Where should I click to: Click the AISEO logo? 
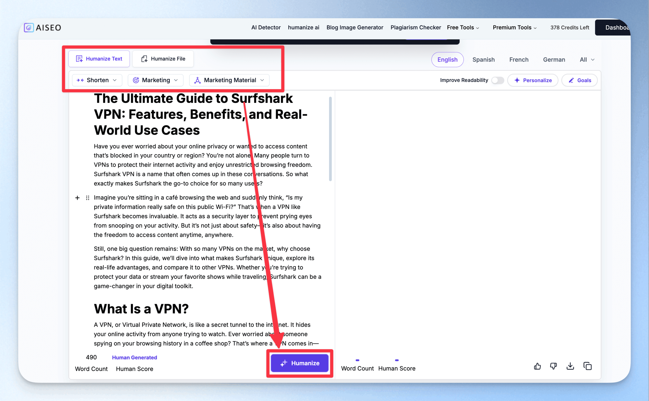[42, 28]
